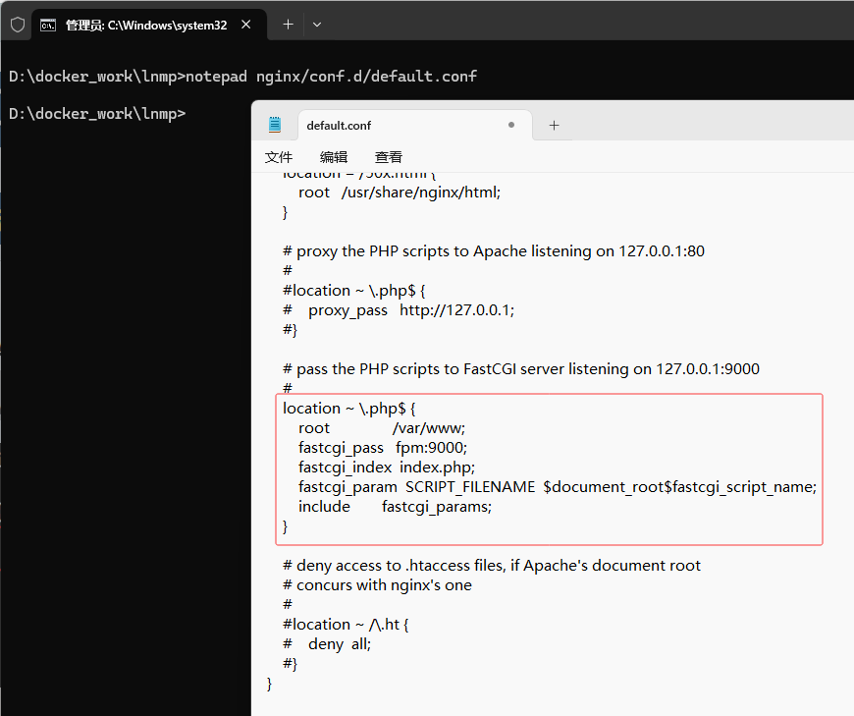Expand terminal profile dropdown chevron
854x716 pixels.
point(317,25)
